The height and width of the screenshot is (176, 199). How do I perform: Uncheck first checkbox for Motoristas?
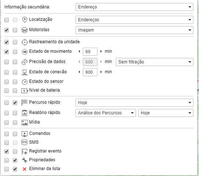(7, 30)
